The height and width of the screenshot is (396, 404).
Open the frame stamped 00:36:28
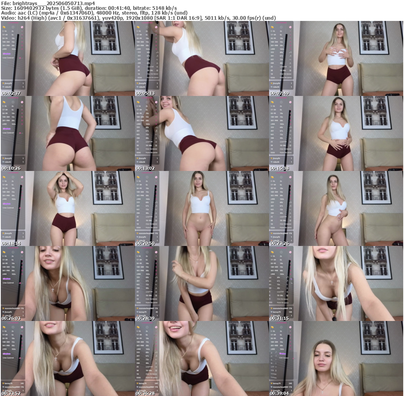point(202,358)
